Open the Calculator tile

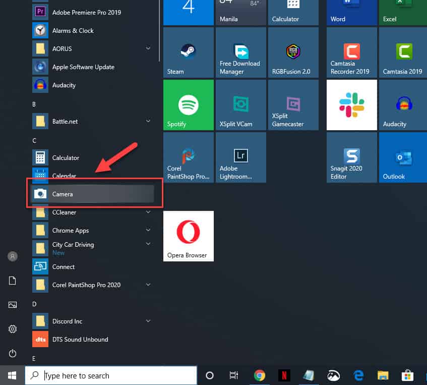click(293, 13)
